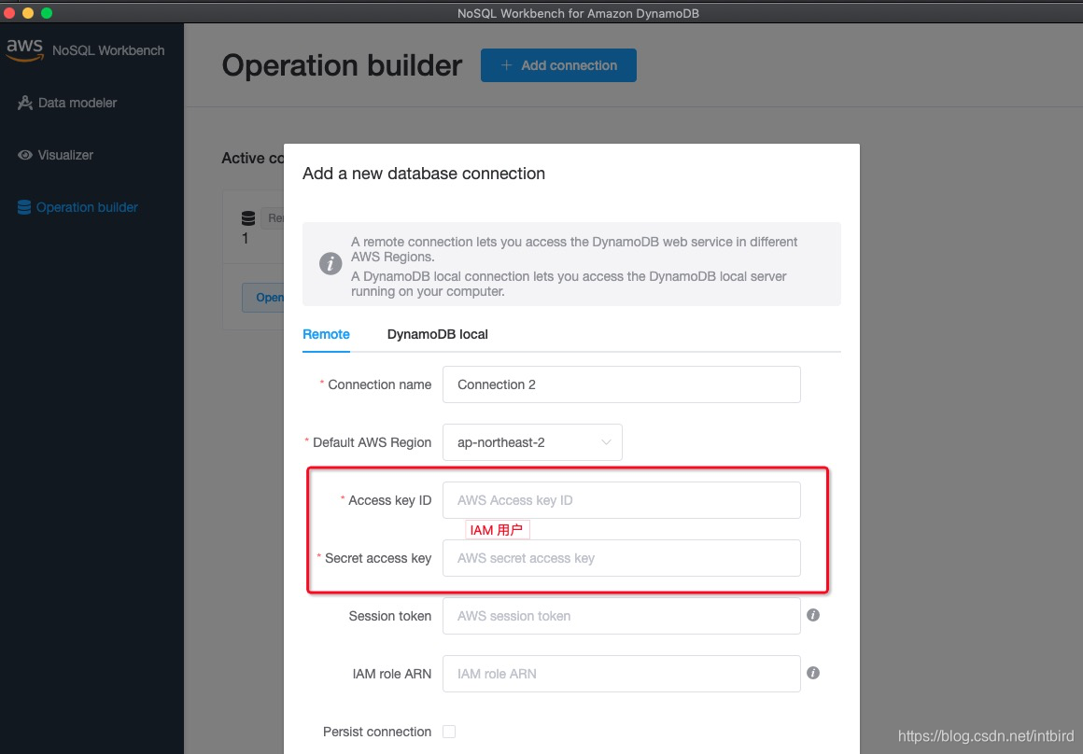Enable the Persist connection checkbox
This screenshot has width=1083, height=754.
point(449,732)
